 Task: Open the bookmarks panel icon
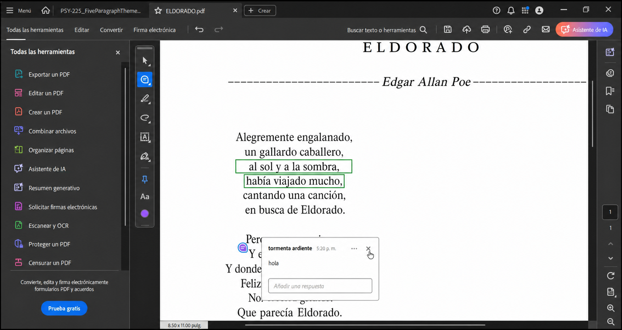click(x=610, y=91)
